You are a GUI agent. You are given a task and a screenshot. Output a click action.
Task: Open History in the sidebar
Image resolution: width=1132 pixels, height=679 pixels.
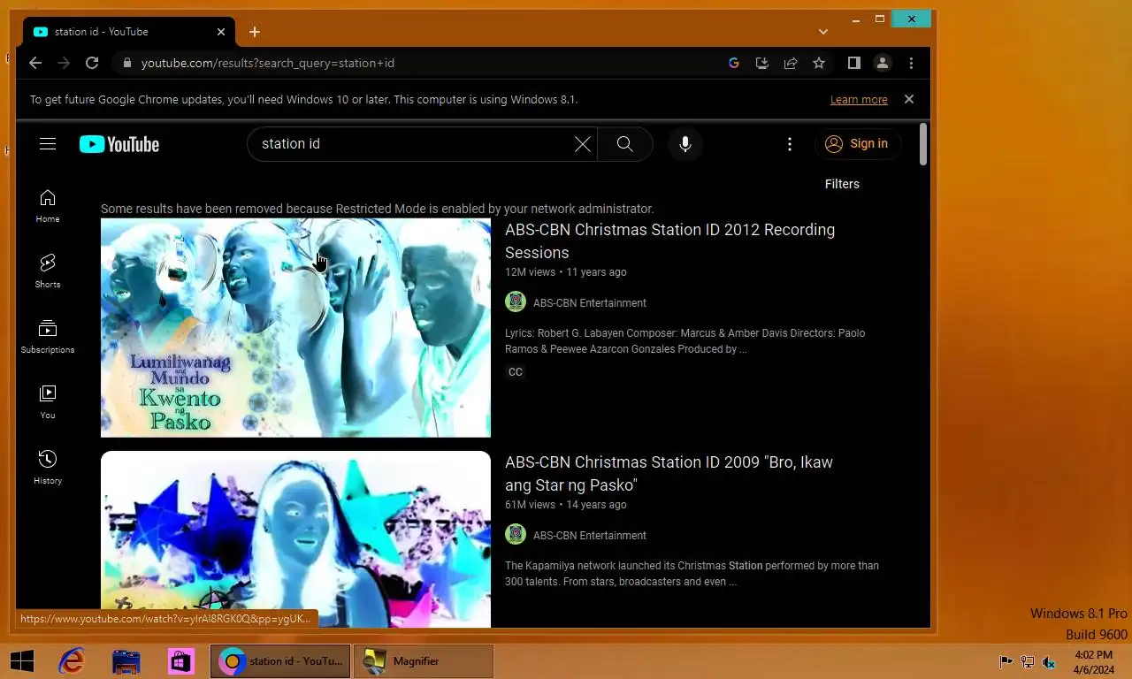pyautogui.click(x=48, y=468)
